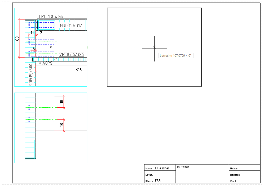Select the vertical '60' dimension text

pos(17,39)
